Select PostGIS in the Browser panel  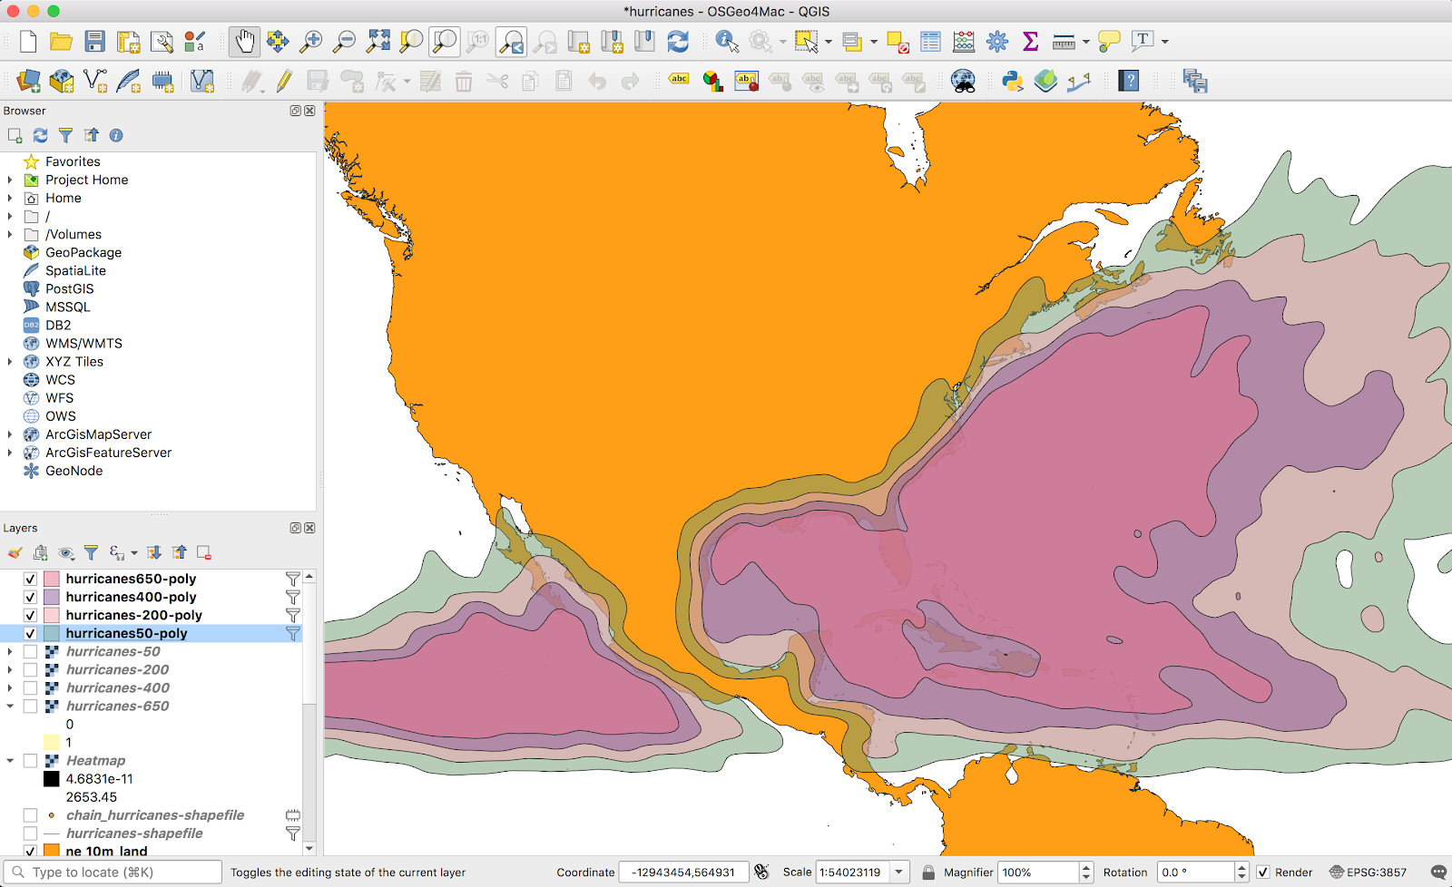(x=69, y=289)
